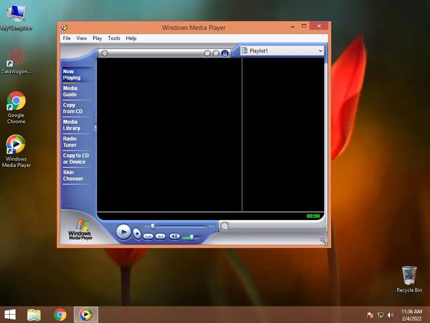Screen dimensions: 430x323
Task: Open Action Center flag icon in tray
Action: click(370, 315)
